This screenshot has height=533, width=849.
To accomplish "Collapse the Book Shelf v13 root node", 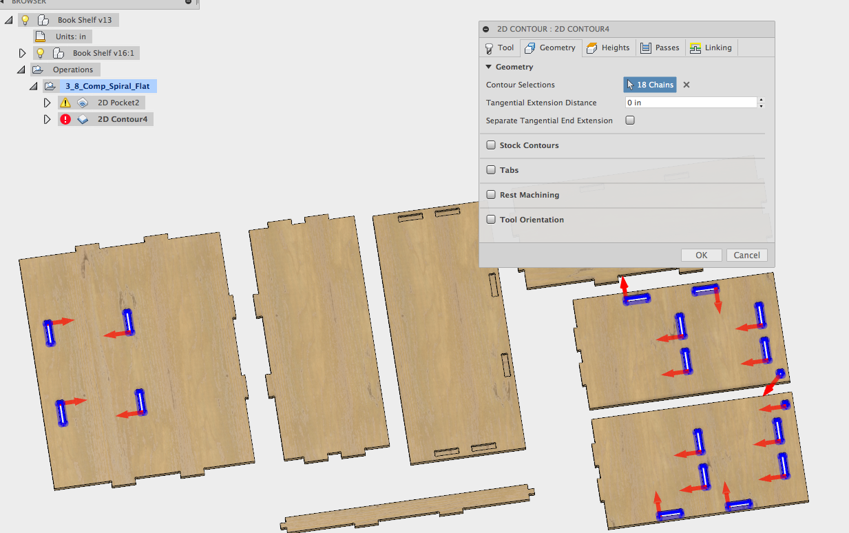I will click(8, 20).
